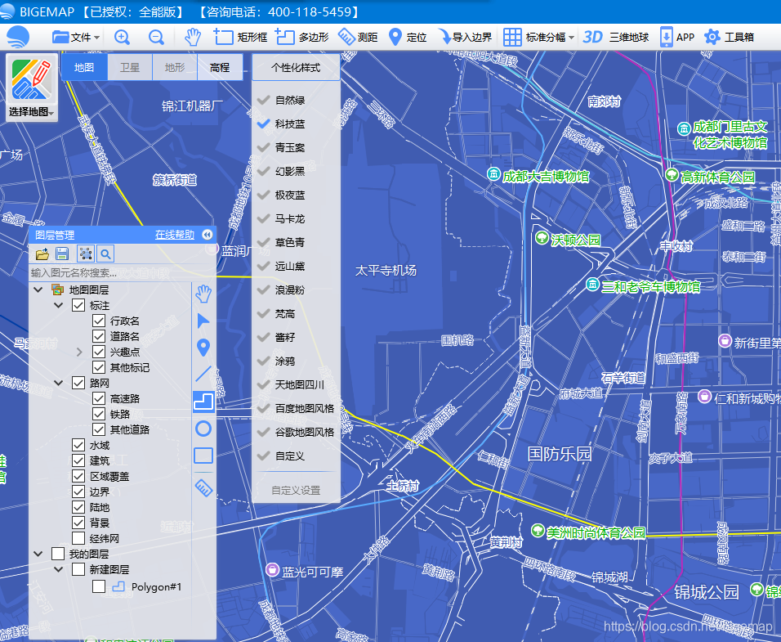Activate the 测距 measure distance tool
The image size is (781, 642).
pyautogui.click(x=358, y=38)
